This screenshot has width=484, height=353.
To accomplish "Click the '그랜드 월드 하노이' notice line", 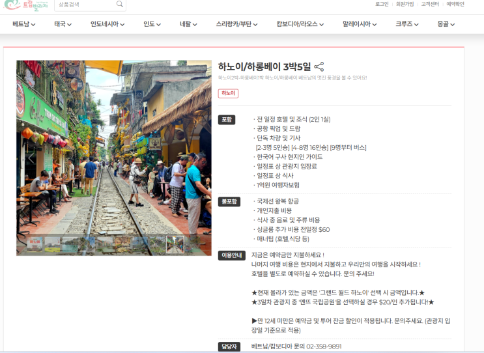I will (x=338, y=292).
